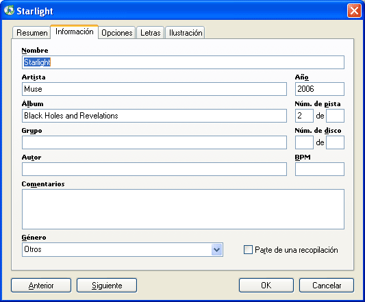Close the Starlight dialog window

point(354,11)
